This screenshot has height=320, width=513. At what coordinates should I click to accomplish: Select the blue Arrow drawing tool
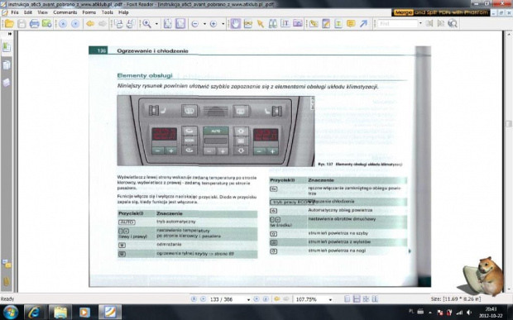[x=363, y=23]
